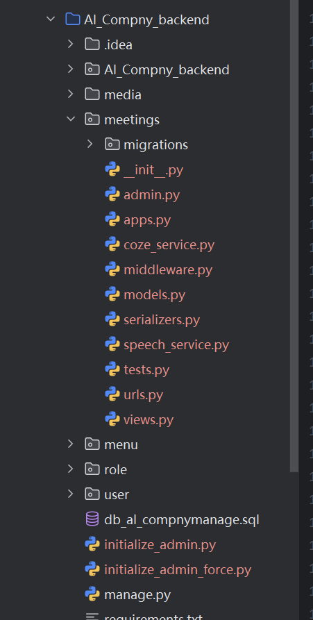Click the Python icon of initialize_admin.py

(92, 544)
